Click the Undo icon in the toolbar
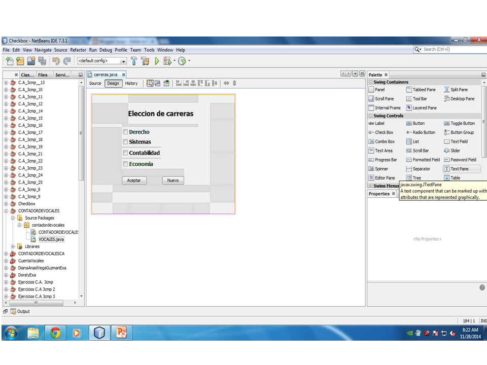This screenshot has height=365, width=487. [55, 61]
